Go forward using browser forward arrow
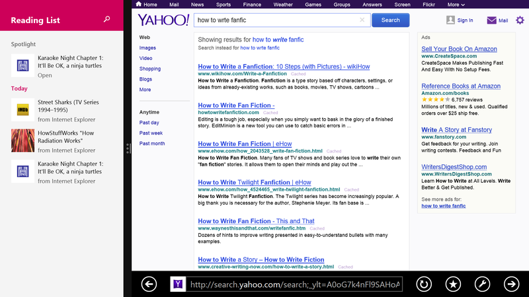Viewport: 529px width, 297px height. tap(512, 284)
